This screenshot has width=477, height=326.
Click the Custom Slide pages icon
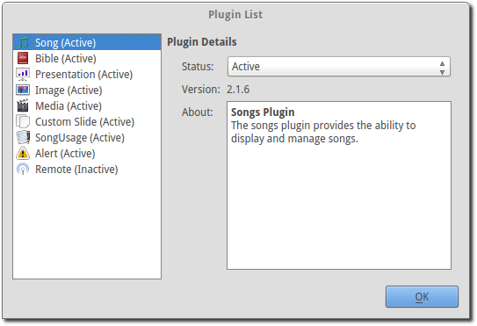23,121
